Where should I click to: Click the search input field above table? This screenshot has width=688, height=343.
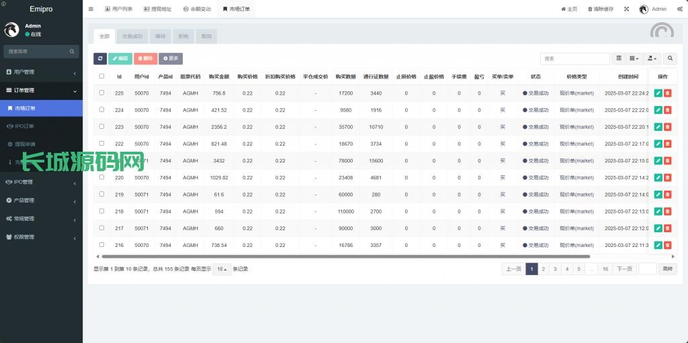point(574,59)
